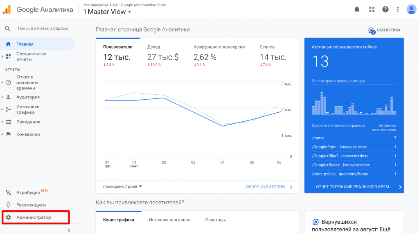Switch to the Источник или канал tab
Viewport: 419px width, 234px height.
[x=169, y=220]
